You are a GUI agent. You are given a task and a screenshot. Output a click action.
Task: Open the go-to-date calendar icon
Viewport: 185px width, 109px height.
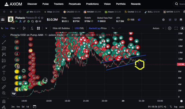[x=34, y=107]
